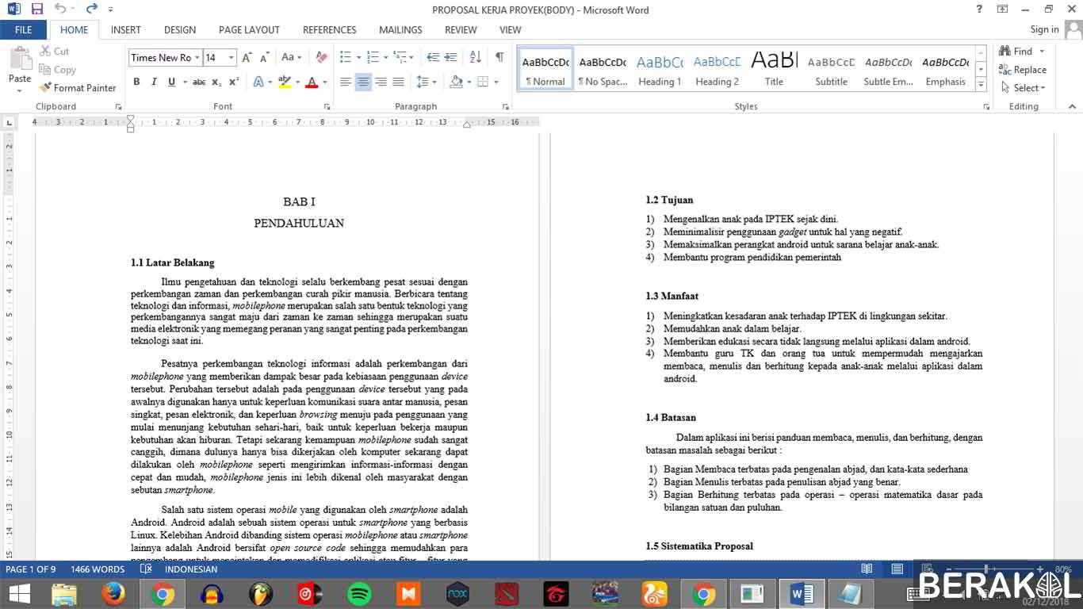The image size is (1083, 609).
Task: Click the Redo arrow in the title bar
Action: 92,10
